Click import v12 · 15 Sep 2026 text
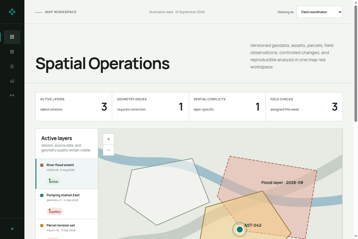This screenshot has width=358, height=239. point(61,230)
